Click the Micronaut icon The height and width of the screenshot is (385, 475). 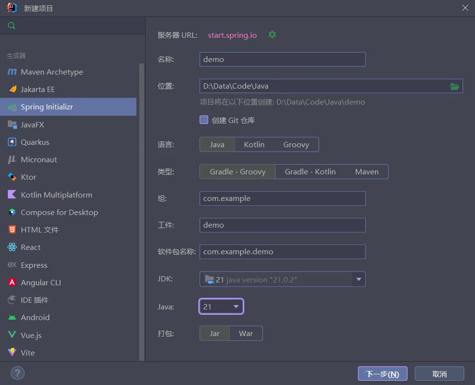(x=12, y=160)
